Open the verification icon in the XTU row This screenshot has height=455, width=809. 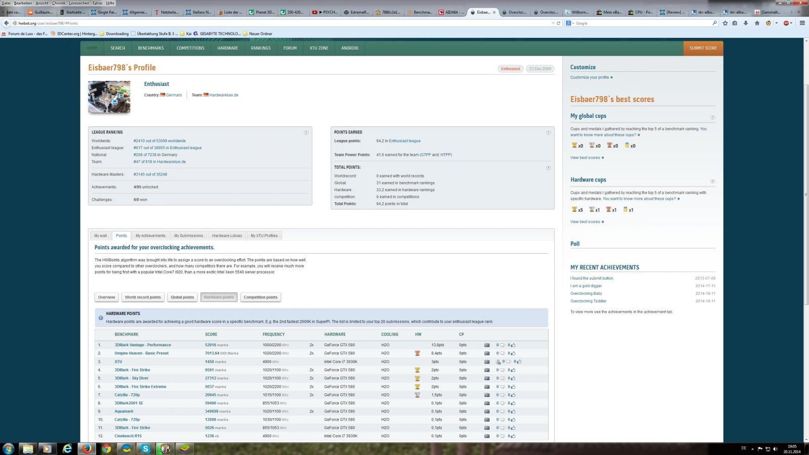(x=498, y=361)
